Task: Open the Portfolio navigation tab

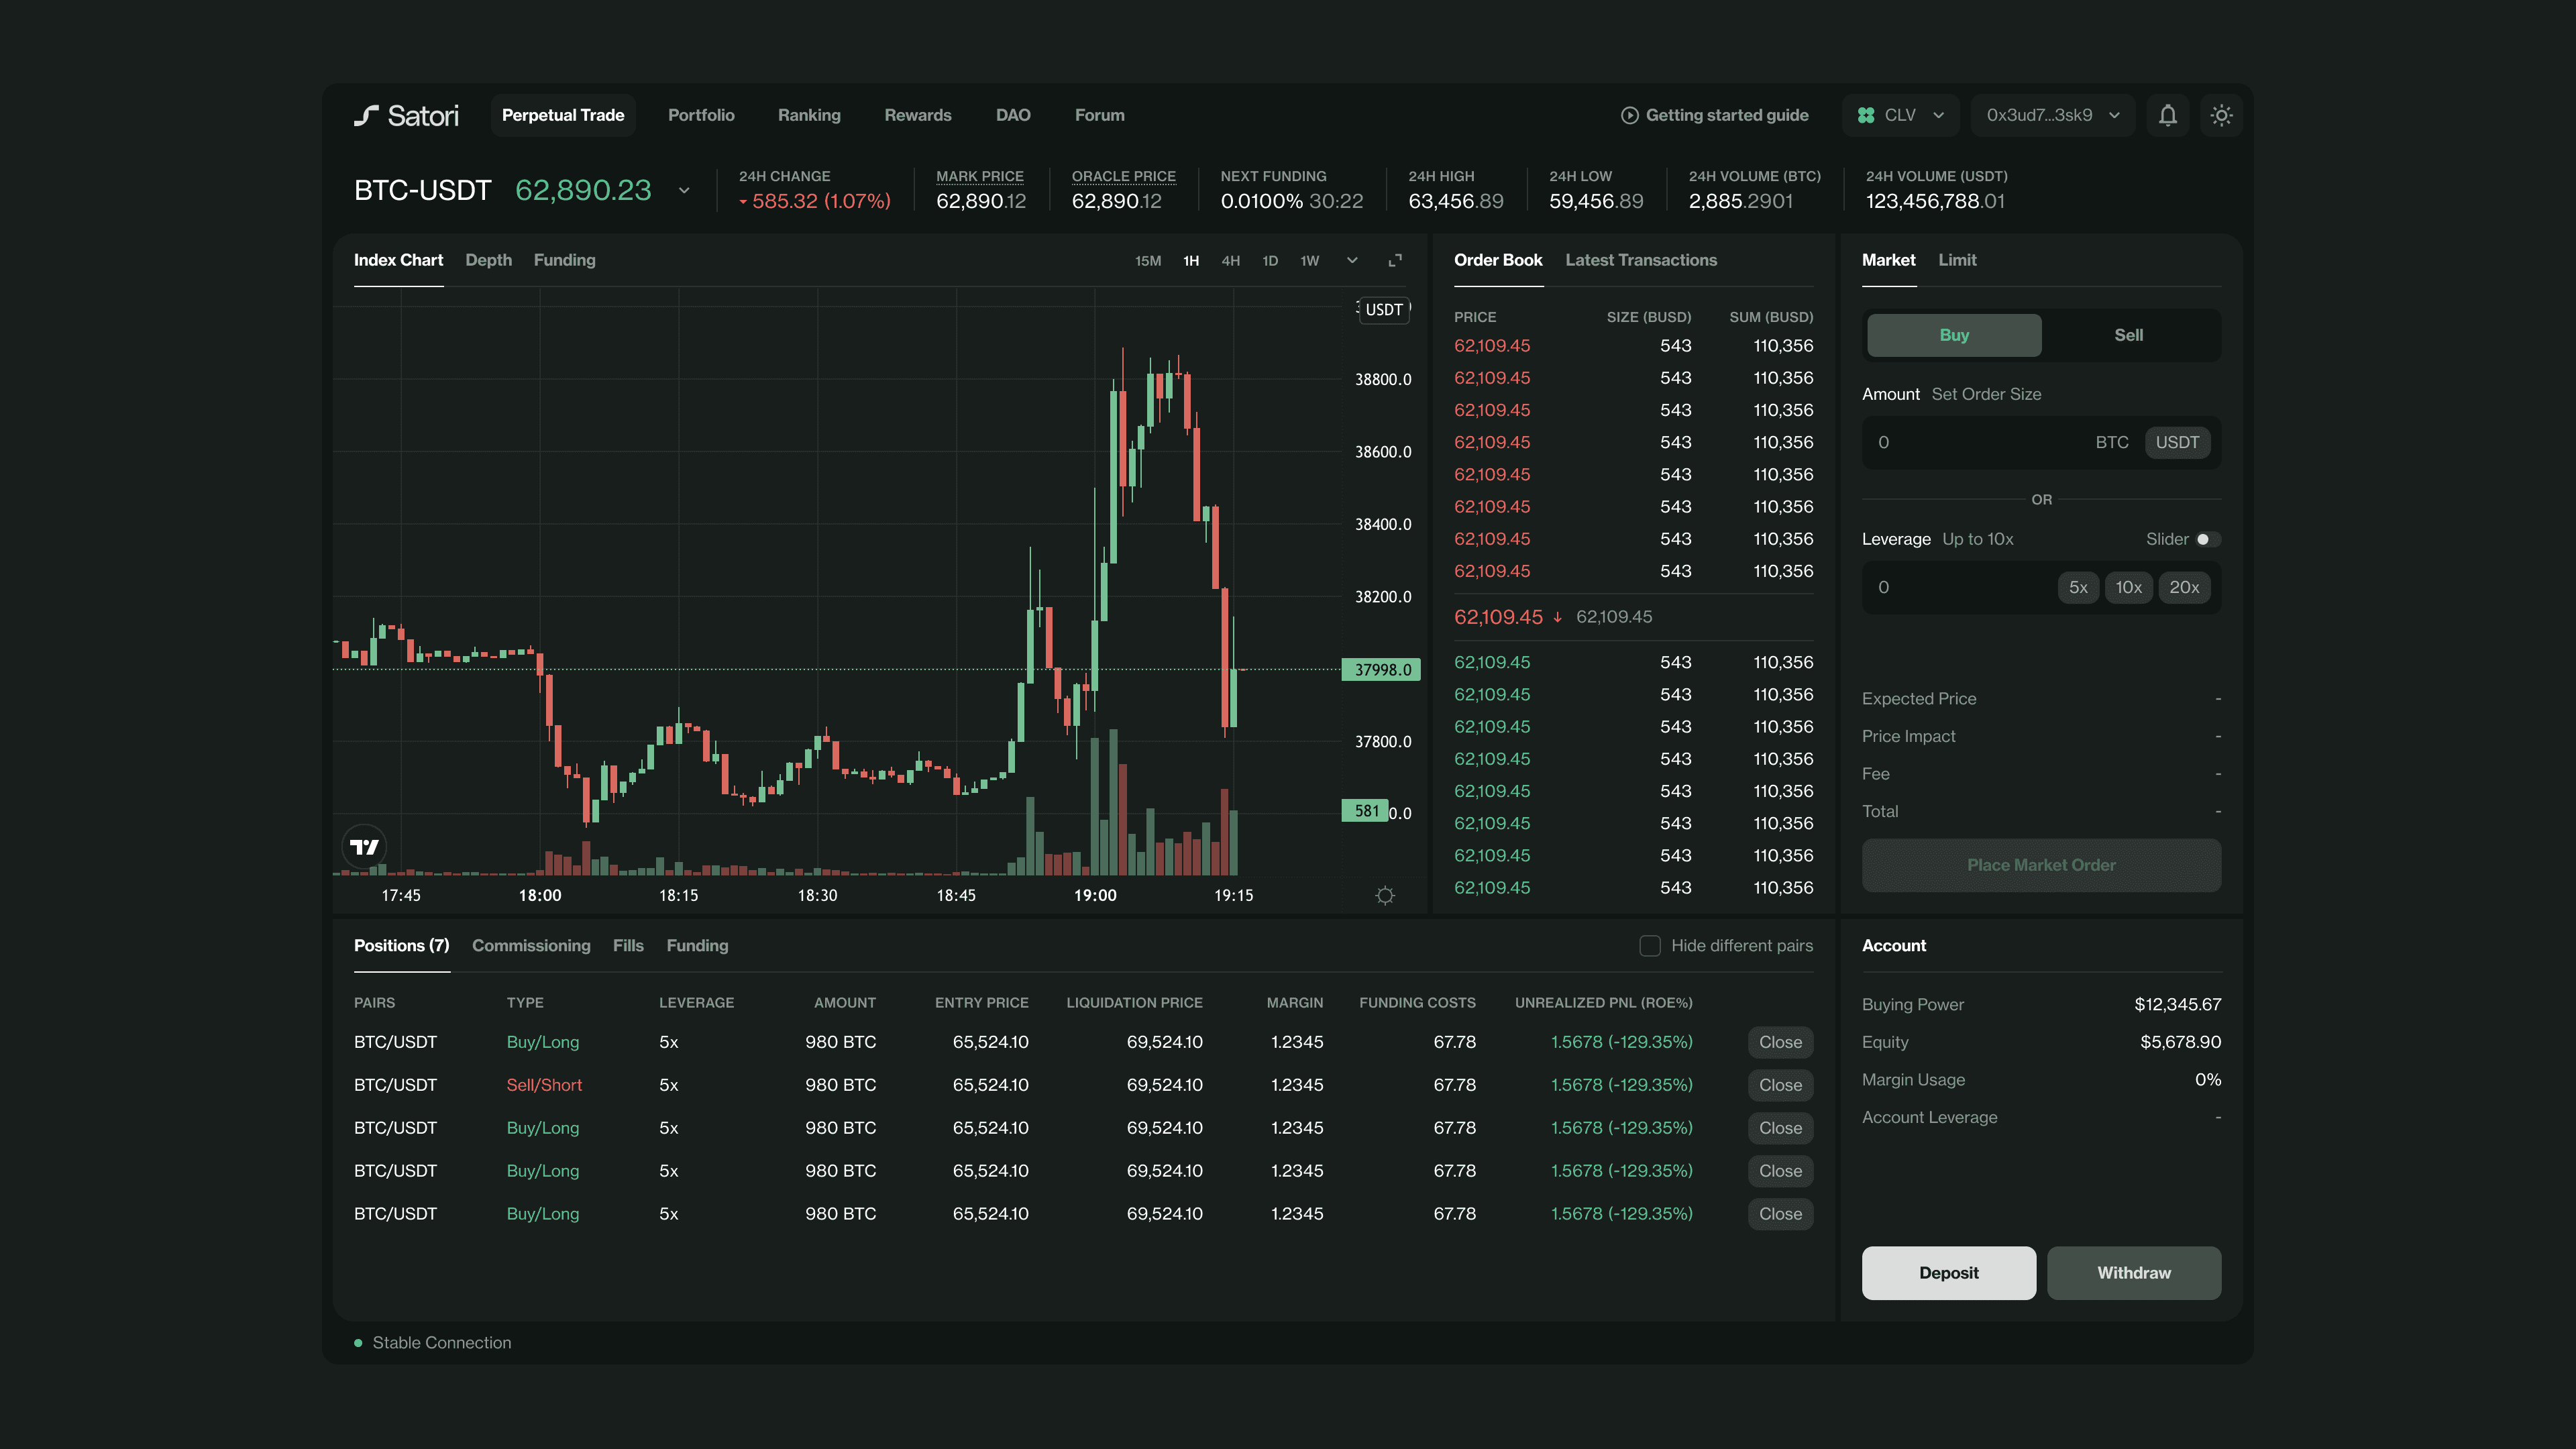Action: (701, 115)
